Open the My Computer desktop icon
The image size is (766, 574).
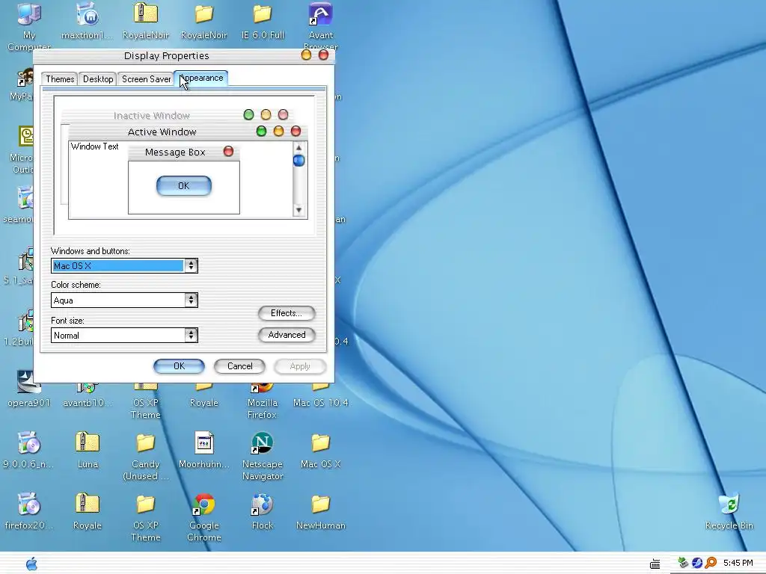click(x=29, y=15)
